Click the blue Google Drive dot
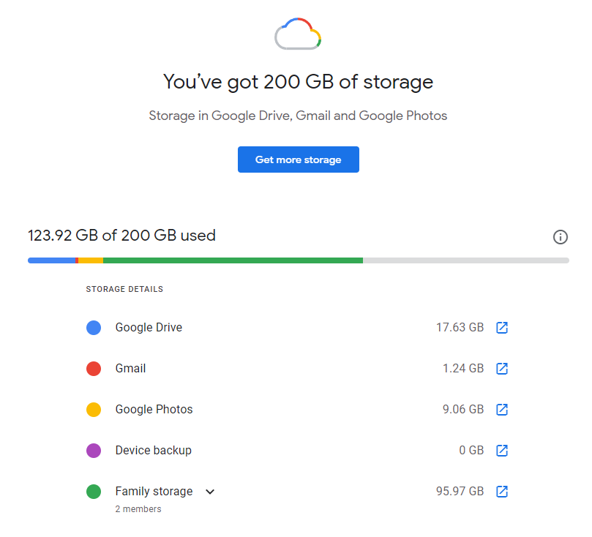This screenshot has width=592, height=537. 94,328
